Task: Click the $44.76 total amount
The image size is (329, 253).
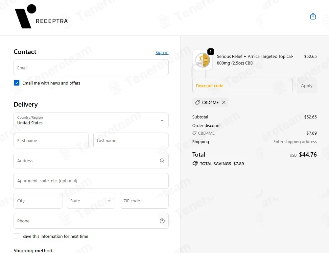Action: [x=308, y=155]
